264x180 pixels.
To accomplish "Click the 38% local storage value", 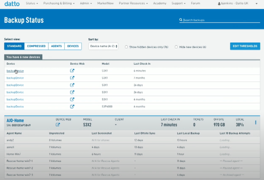I will click(x=240, y=125).
